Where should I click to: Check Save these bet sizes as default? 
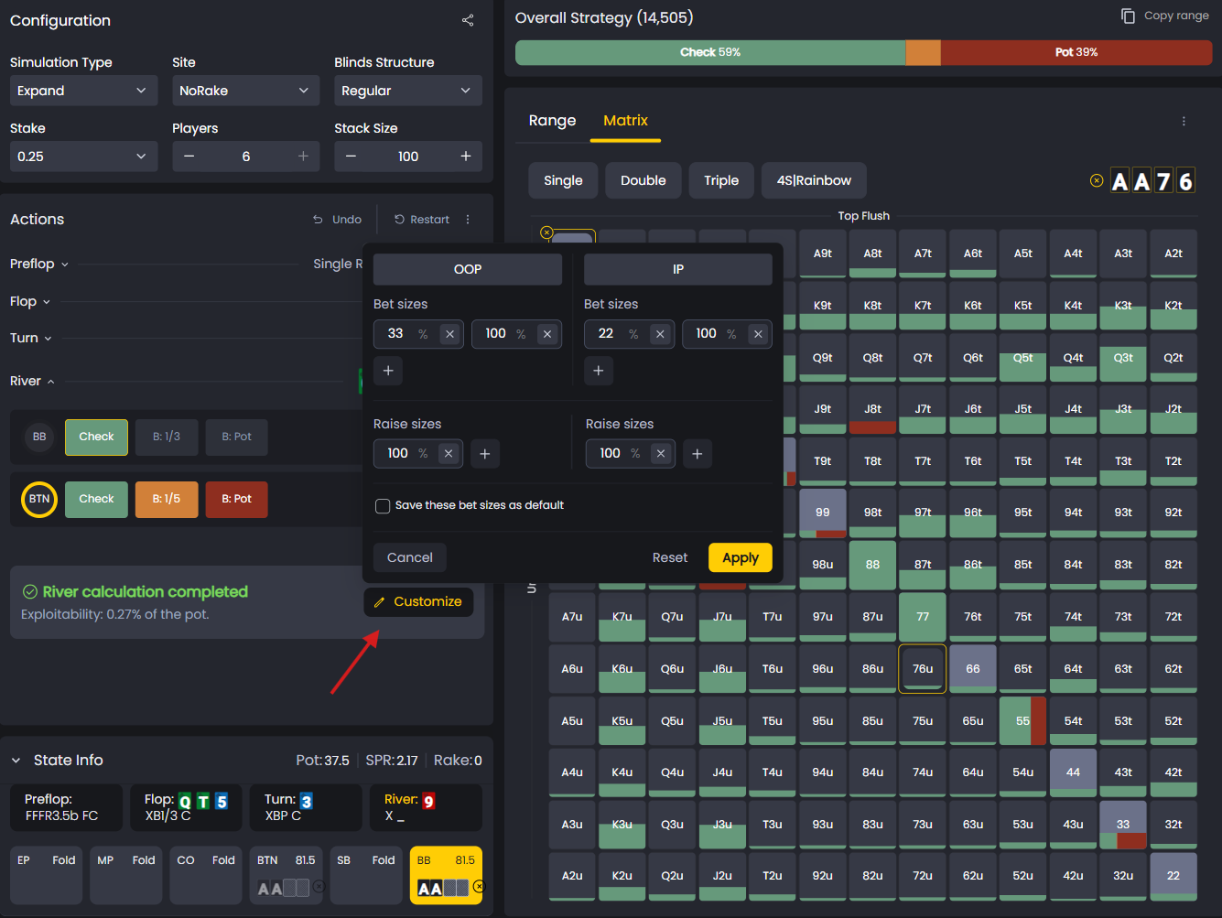382,505
